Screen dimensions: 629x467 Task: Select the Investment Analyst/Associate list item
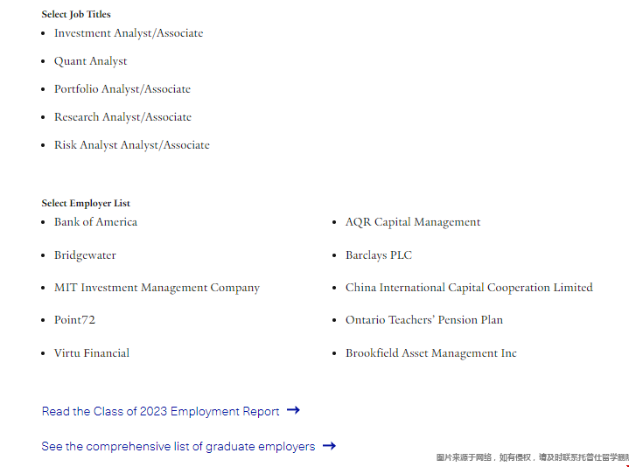pyautogui.click(x=129, y=33)
